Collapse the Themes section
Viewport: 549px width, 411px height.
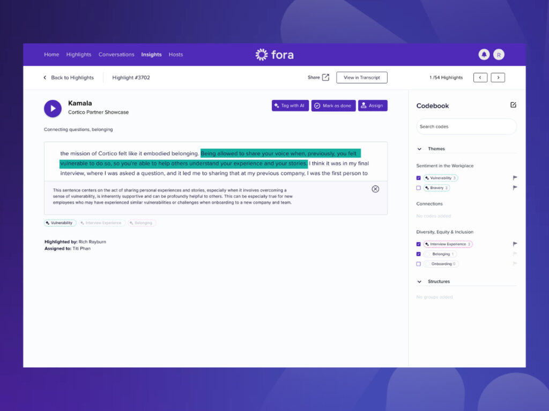[419, 149]
